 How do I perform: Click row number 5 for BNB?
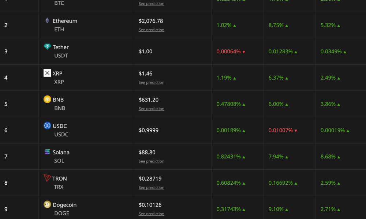click(x=6, y=104)
